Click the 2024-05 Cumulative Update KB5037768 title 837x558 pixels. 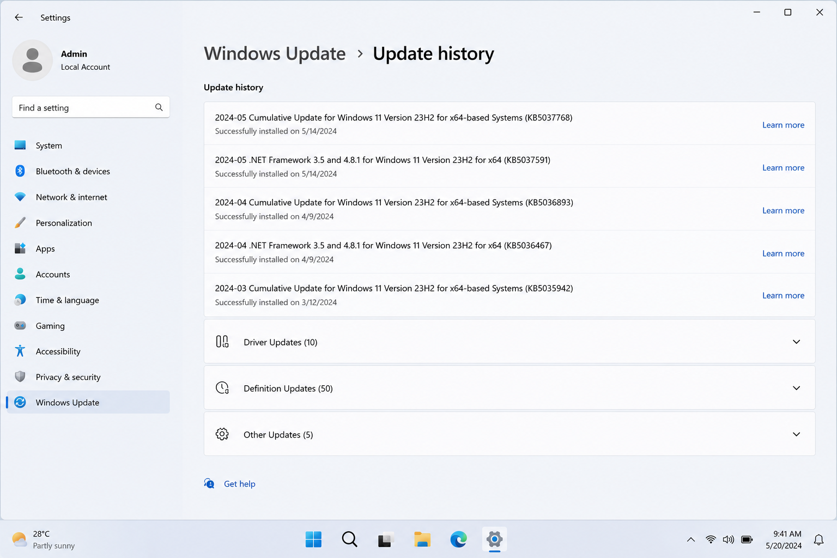click(393, 118)
